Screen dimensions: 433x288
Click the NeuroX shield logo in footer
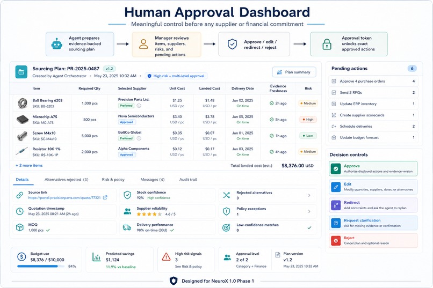point(173,281)
